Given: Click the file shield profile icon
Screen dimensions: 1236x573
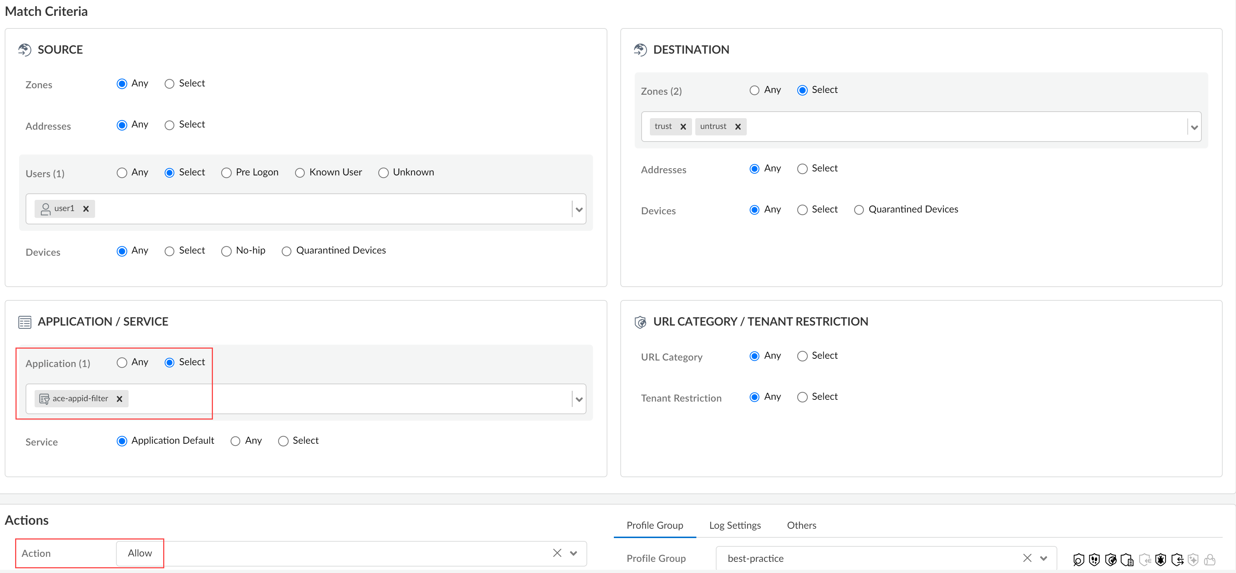Looking at the screenshot, I should point(1127,560).
